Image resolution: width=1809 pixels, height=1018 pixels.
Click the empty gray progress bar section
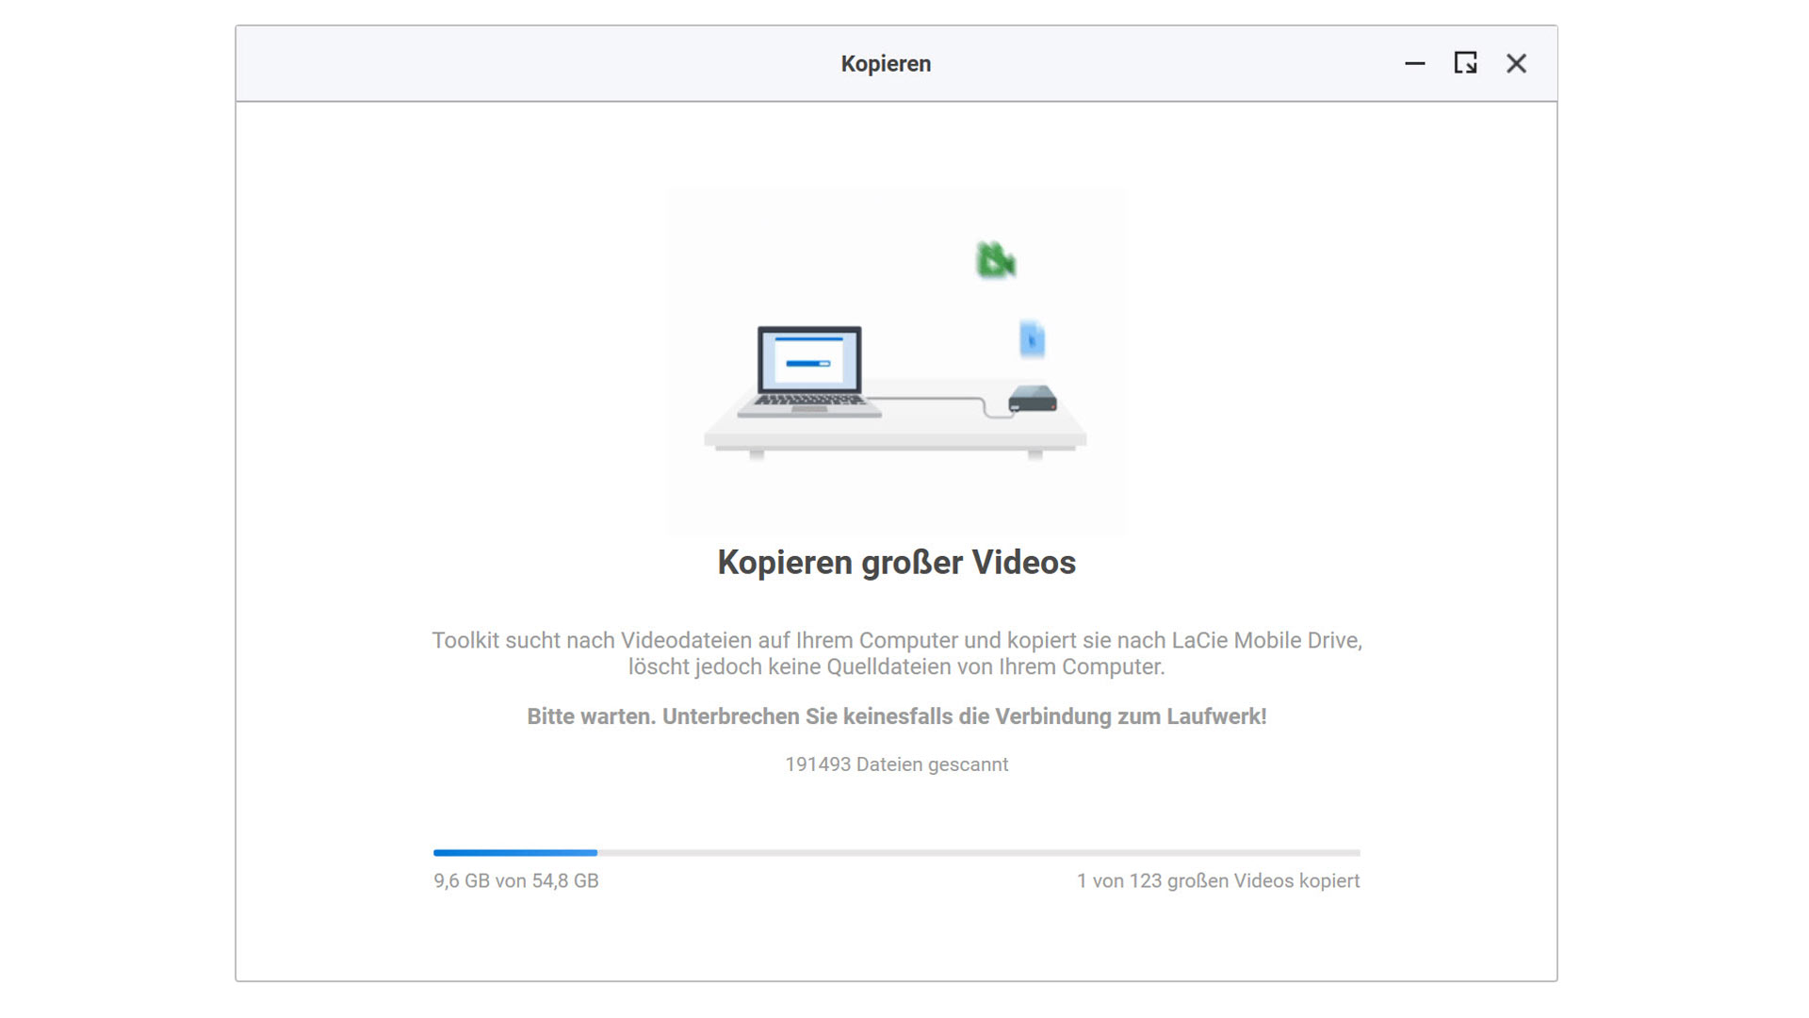980,852
